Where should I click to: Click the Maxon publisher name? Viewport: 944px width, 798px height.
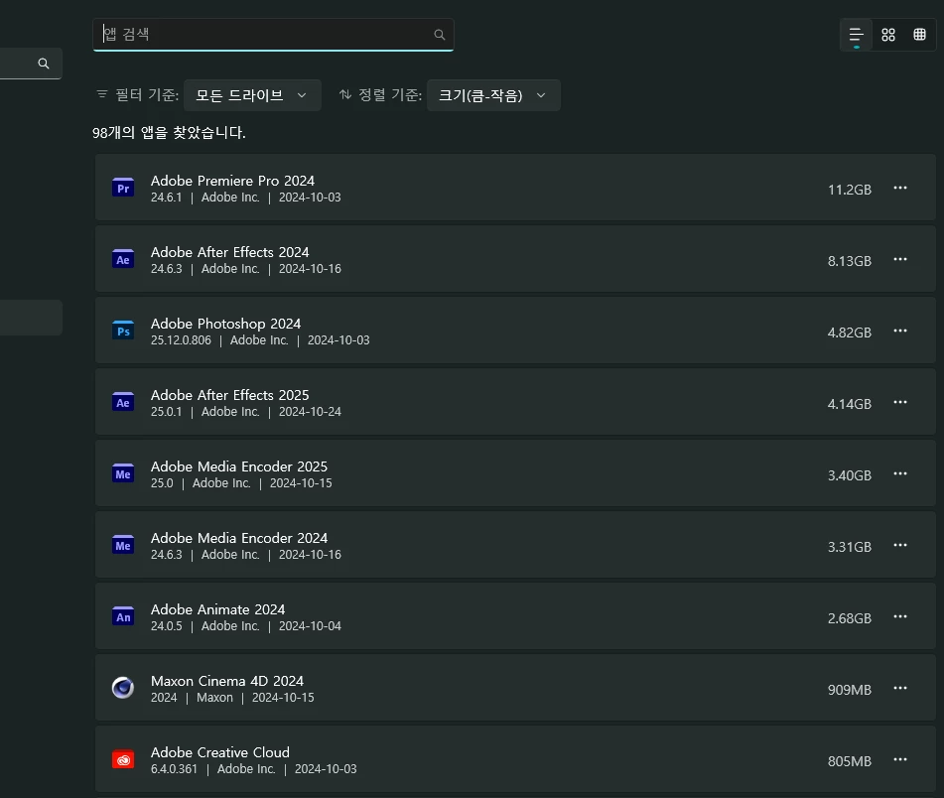[214, 698]
